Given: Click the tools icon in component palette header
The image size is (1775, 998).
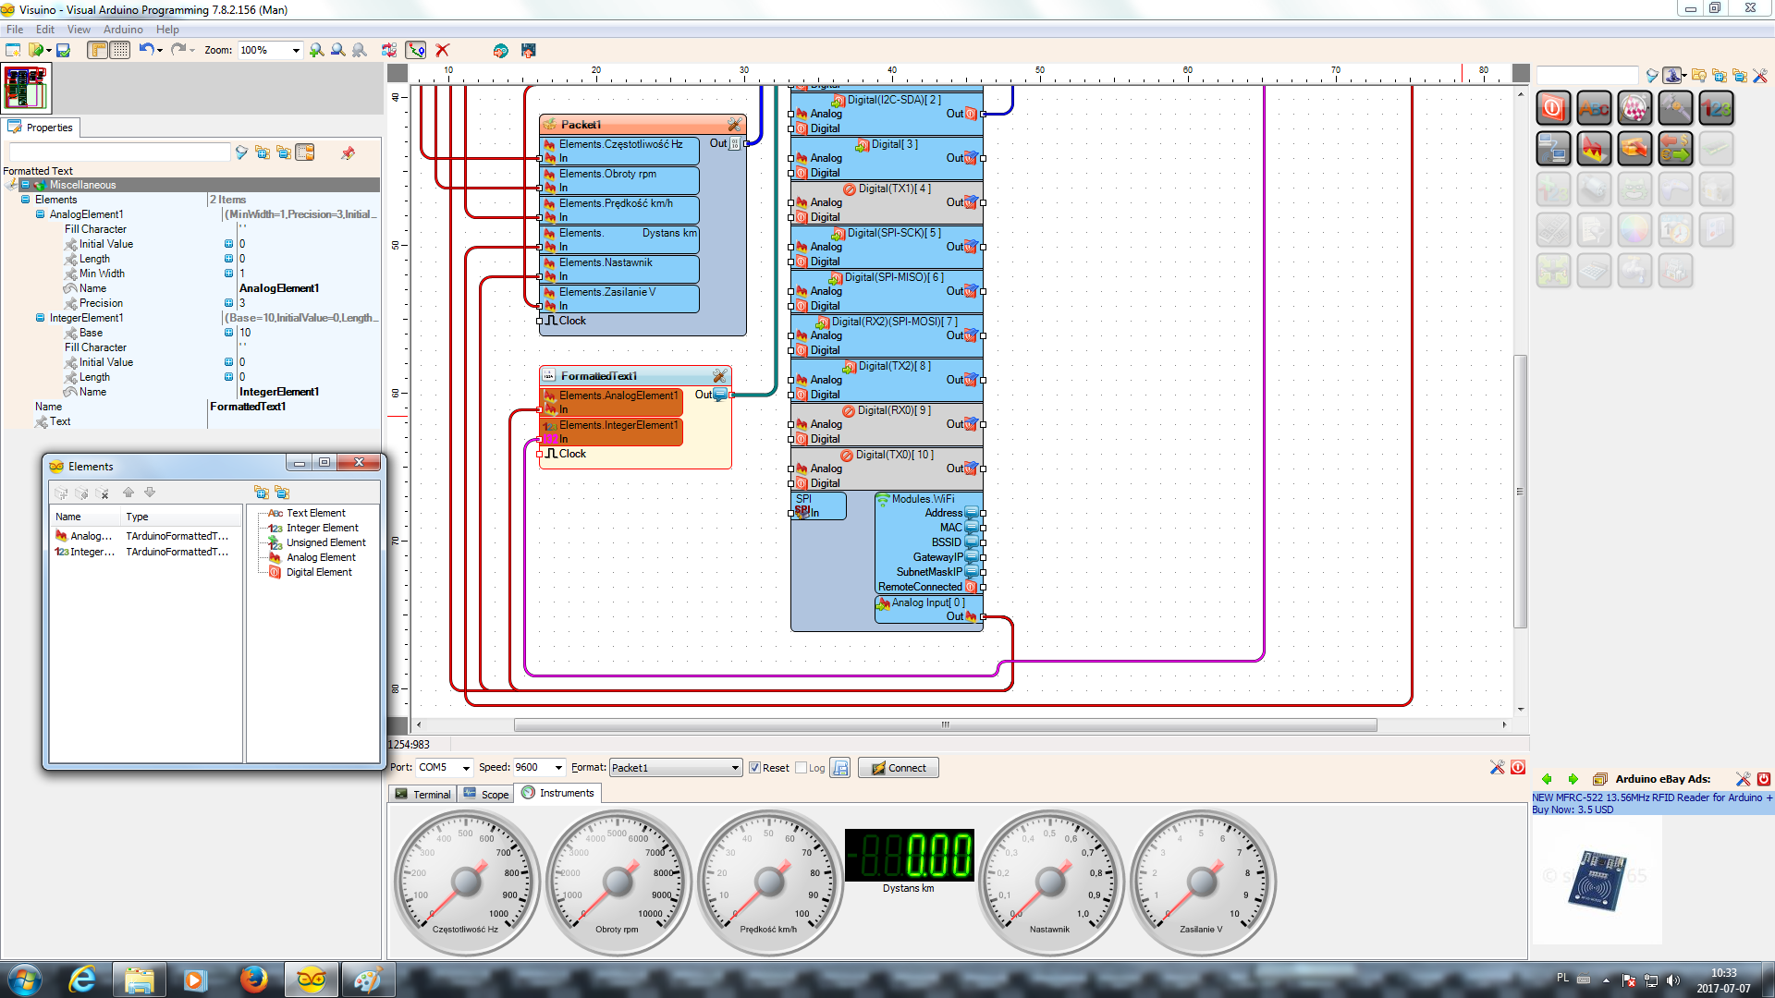Looking at the screenshot, I should click(x=1760, y=76).
